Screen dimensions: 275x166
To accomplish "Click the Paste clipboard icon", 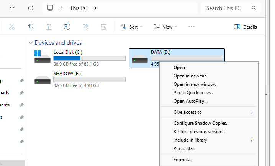I will [x=49, y=27].
